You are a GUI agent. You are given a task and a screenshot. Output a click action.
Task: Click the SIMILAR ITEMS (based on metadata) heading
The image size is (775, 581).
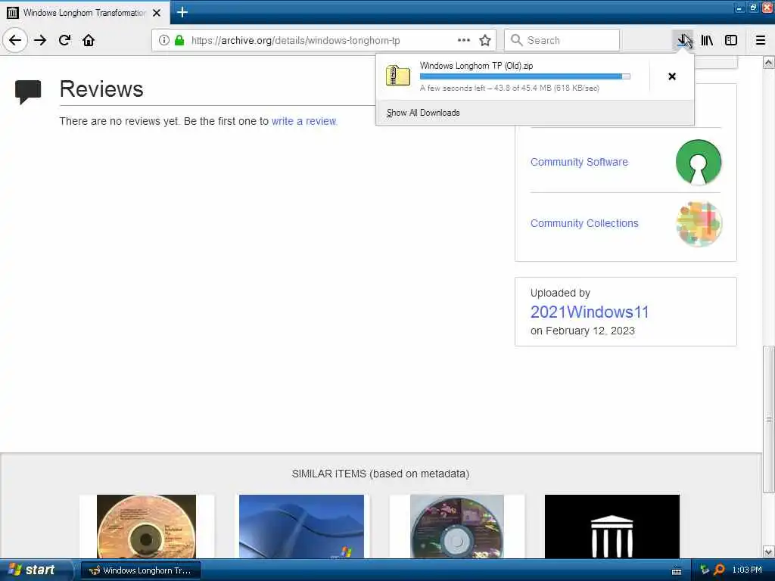coord(381,474)
